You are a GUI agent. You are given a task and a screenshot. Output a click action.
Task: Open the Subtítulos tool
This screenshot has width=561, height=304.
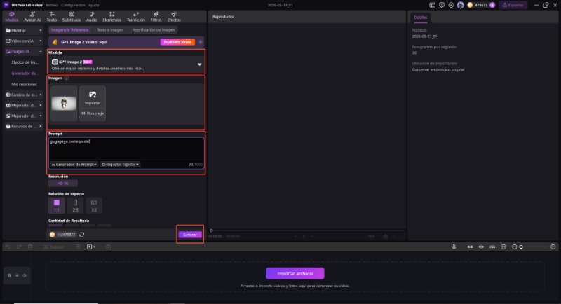(x=72, y=17)
